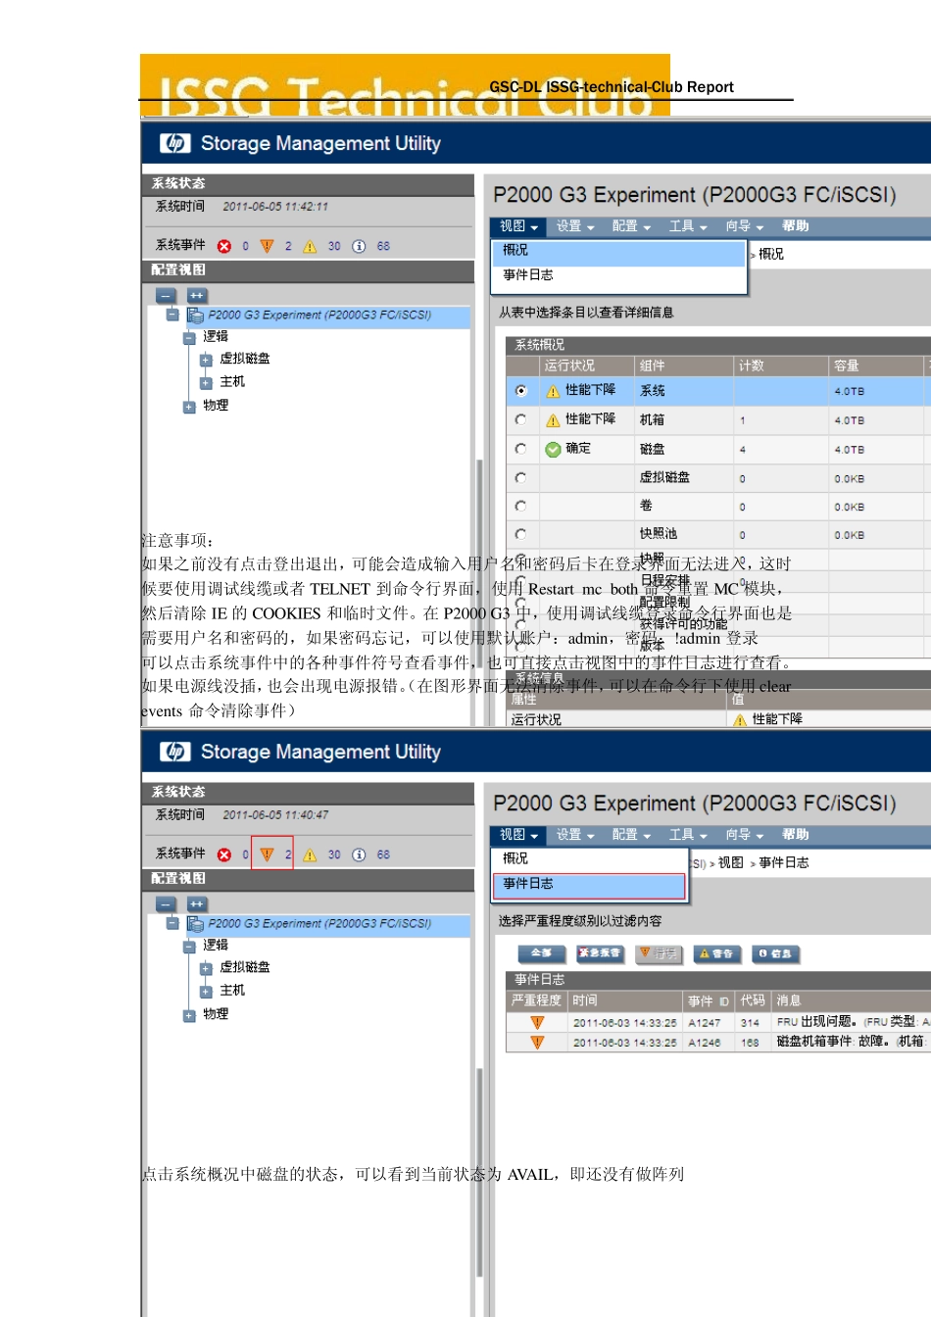The image size is (931, 1317).
Task: Click the 全部 filter button above the event log
Action: pos(542,953)
